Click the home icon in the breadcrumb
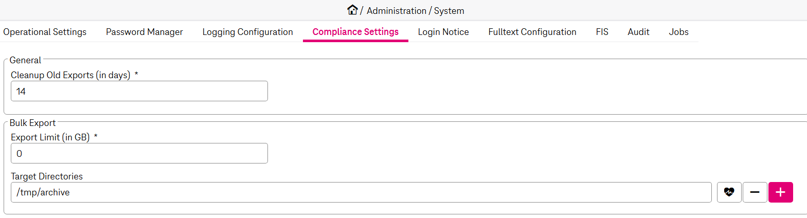 pos(352,10)
